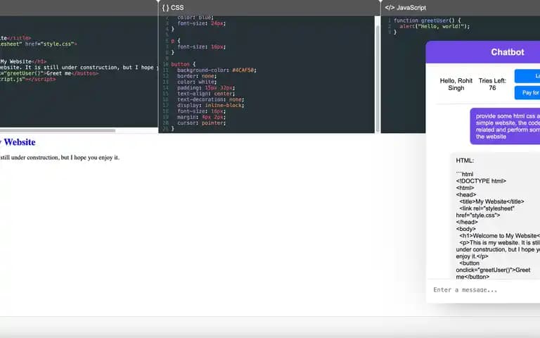Click the ```html line in the chatbot reply
Screen dimensions: 540x338
click(x=465, y=174)
